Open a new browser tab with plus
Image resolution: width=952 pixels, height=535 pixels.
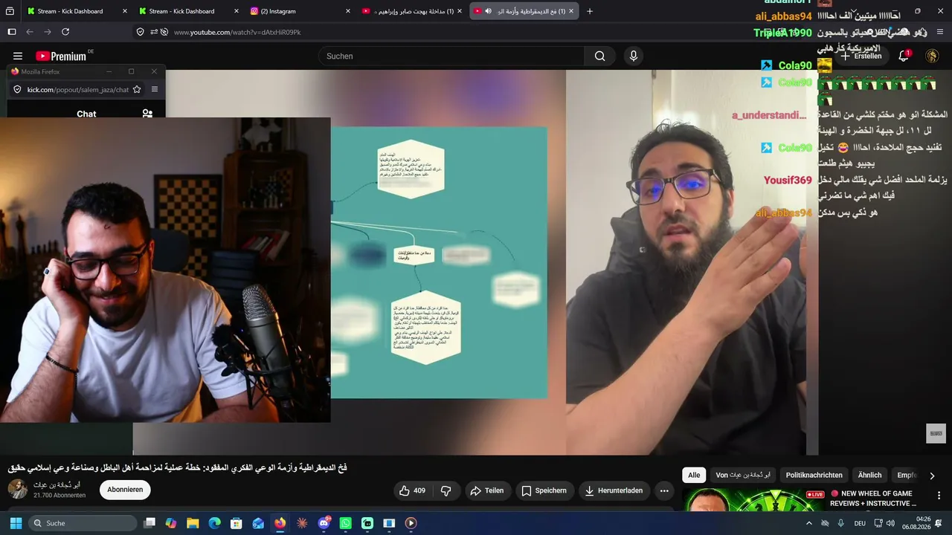pyautogui.click(x=590, y=11)
